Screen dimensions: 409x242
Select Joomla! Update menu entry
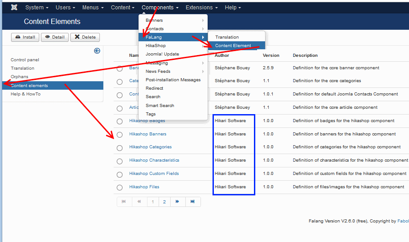(x=173, y=54)
